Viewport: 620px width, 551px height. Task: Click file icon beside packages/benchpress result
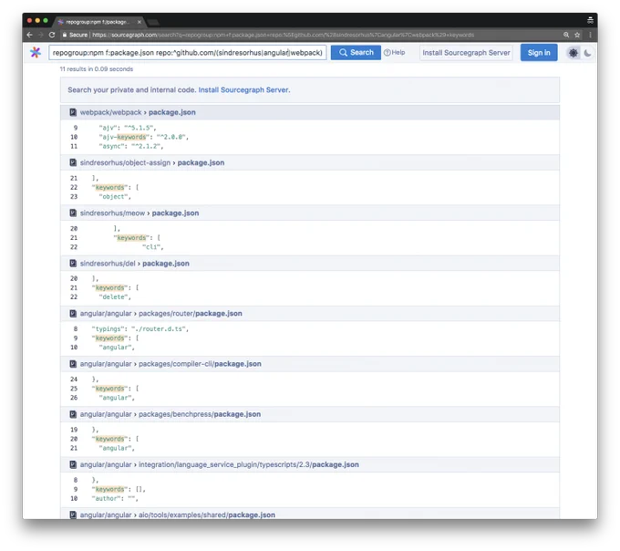click(x=73, y=414)
